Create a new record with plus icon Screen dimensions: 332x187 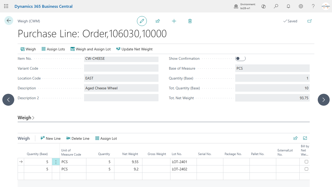pyautogui.click(x=174, y=21)
